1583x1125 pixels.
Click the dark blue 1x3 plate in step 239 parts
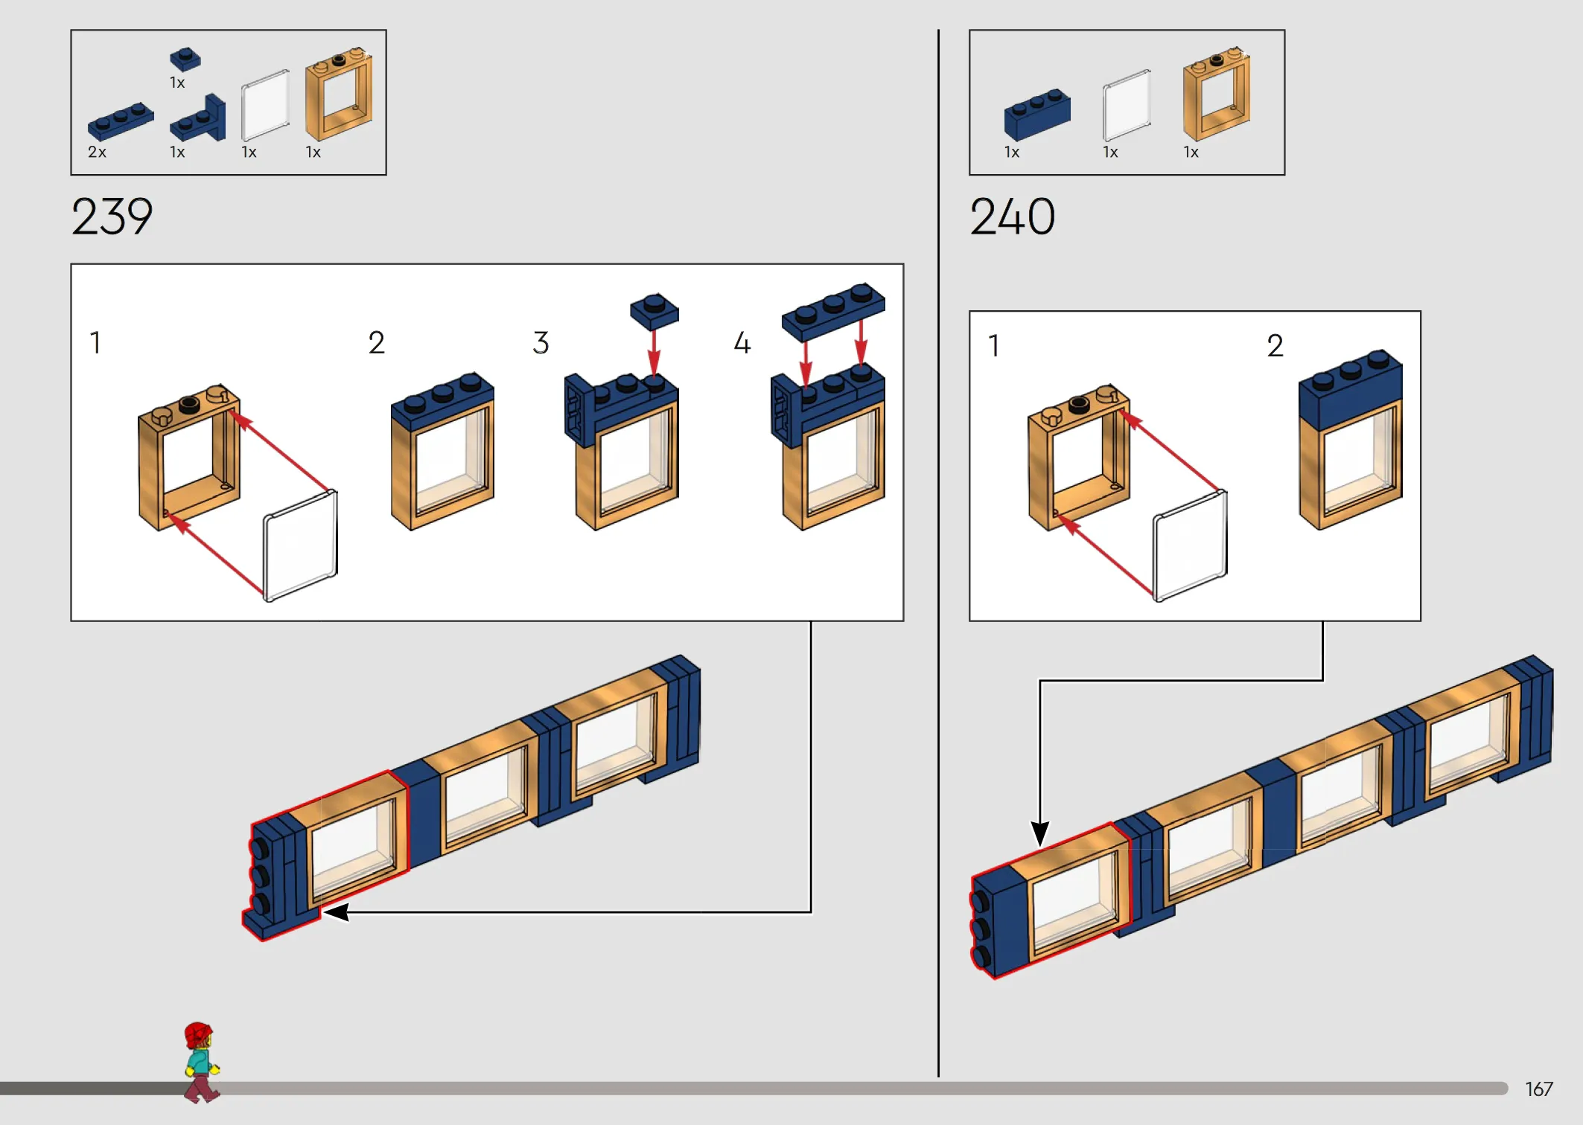(x=121, y=121)
